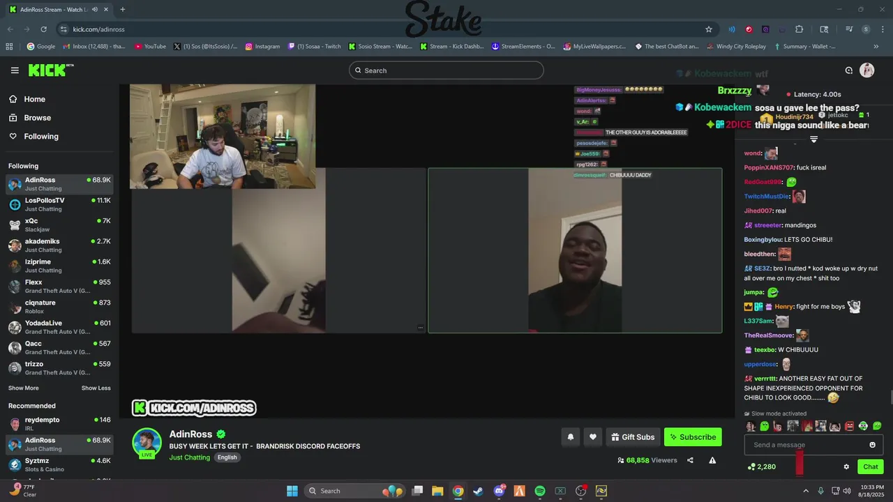The image size is (893, 502).
Task: Open the Browse page in sidebar
Action: [x=36, y=118]
